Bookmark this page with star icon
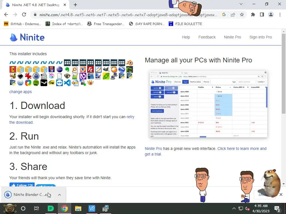 click(242, 14)
